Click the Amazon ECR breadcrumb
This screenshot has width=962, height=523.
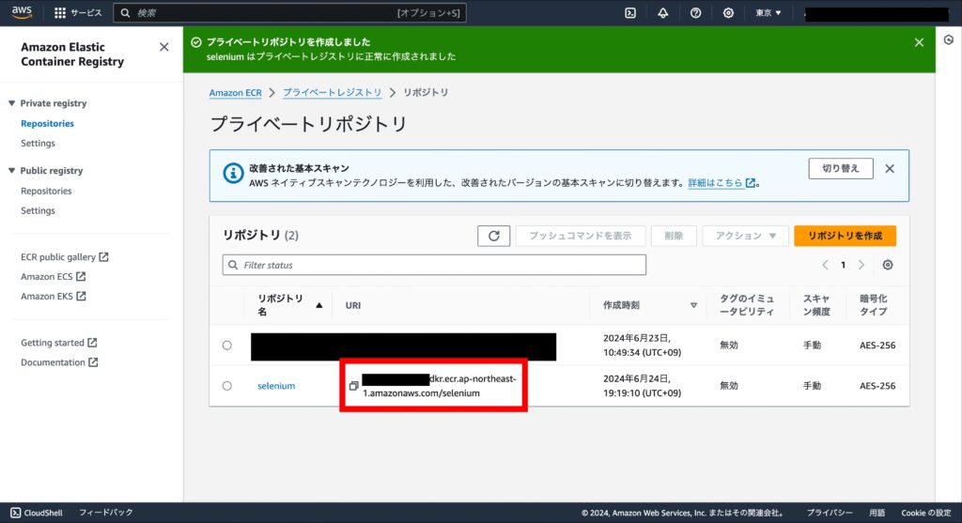235,93
